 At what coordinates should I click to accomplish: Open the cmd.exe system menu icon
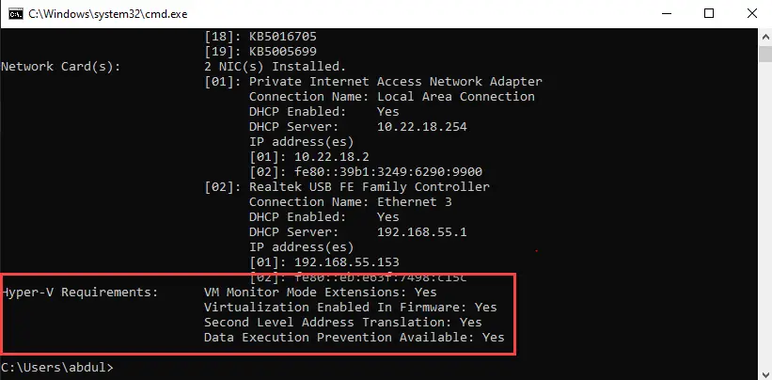coord(15,14)
